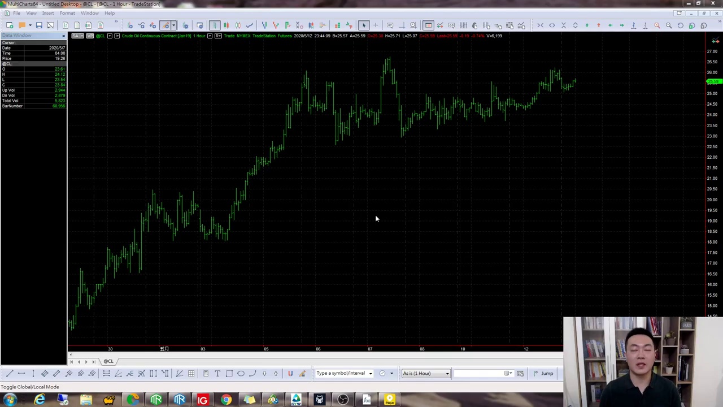Expand the orange note icon dropdown arrow
This screenshot has width=723, height=407.
coord(29,25)
